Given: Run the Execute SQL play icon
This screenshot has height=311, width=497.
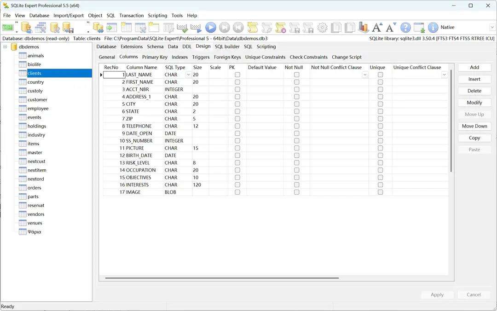Looking at the screenshot, I should point(210,27).
